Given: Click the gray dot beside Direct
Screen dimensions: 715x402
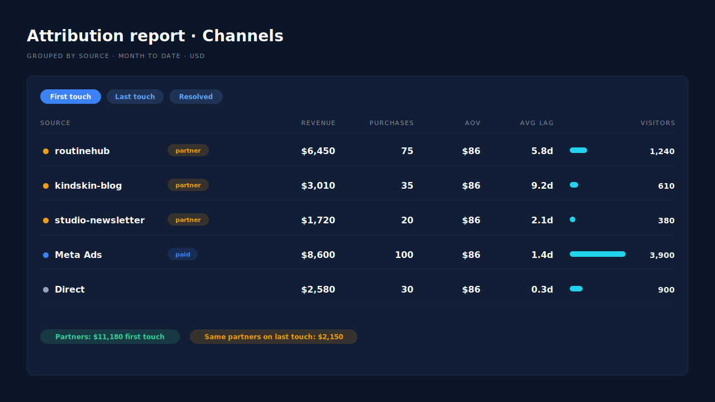Looking at the screenshot, I should click(x=46, y=290).
